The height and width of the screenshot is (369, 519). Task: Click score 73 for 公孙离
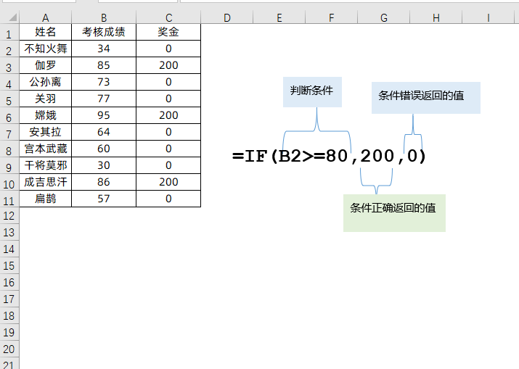pos(104,82)
